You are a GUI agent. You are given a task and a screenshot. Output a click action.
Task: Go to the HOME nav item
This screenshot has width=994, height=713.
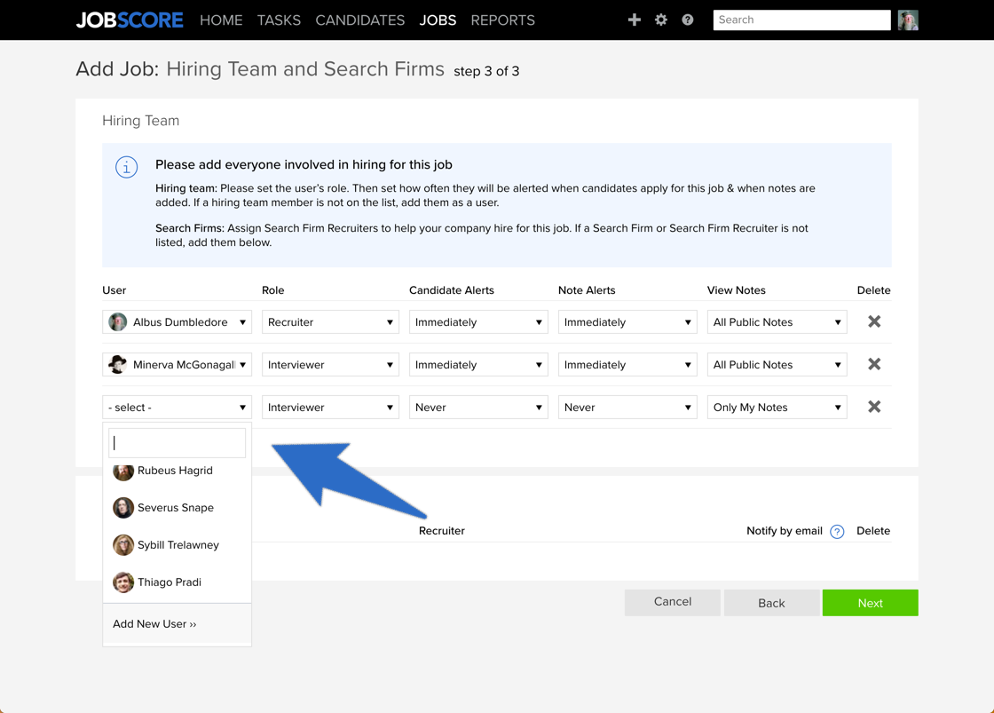tap(221, 20)
